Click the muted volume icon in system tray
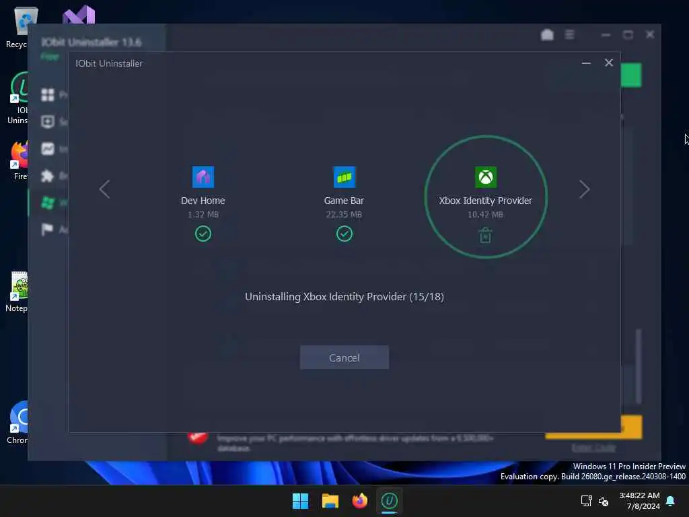The width and height of the screenshot is (689, 517). [x=604, y=501]
